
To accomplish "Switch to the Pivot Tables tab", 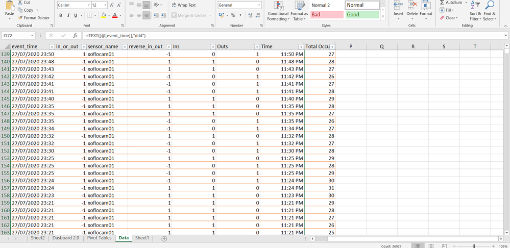I will (x=99, y=238).
